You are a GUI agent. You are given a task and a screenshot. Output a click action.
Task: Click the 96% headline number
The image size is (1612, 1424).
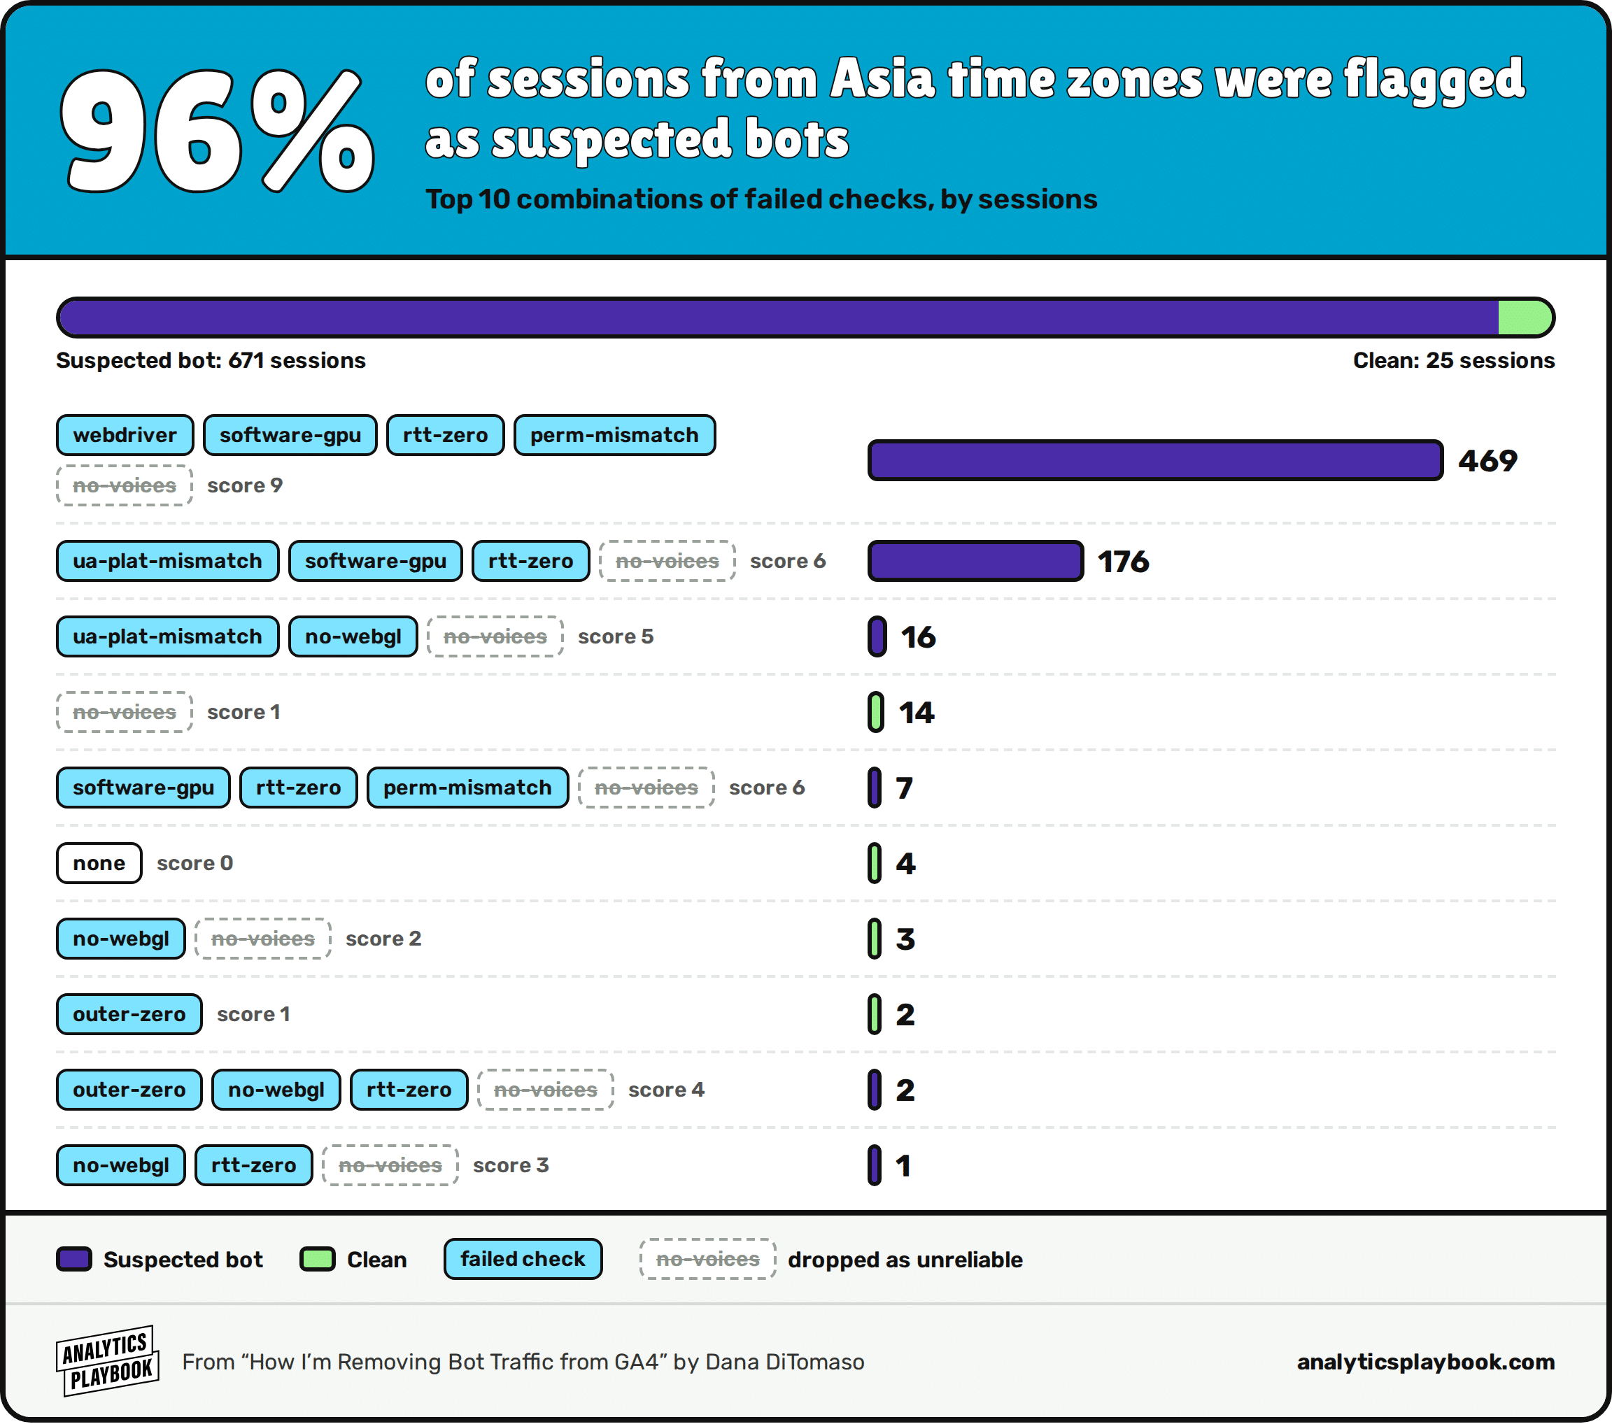[217, 131]
